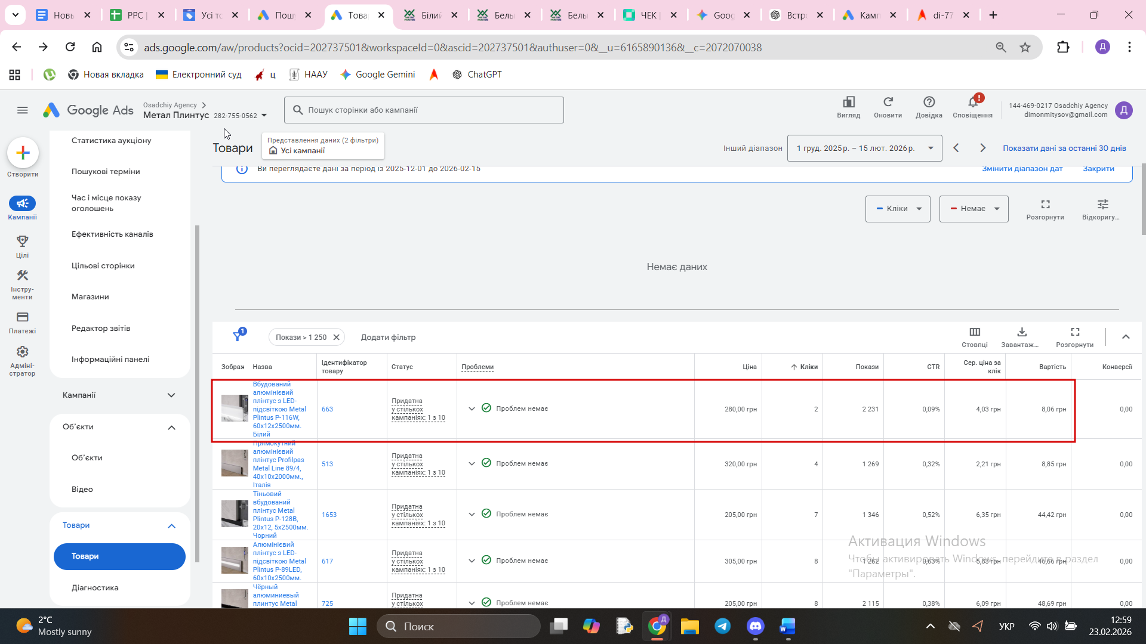Click the table filter funnel icon
The height and width of the screenshot is (644, 1146).
pos(237,337)
